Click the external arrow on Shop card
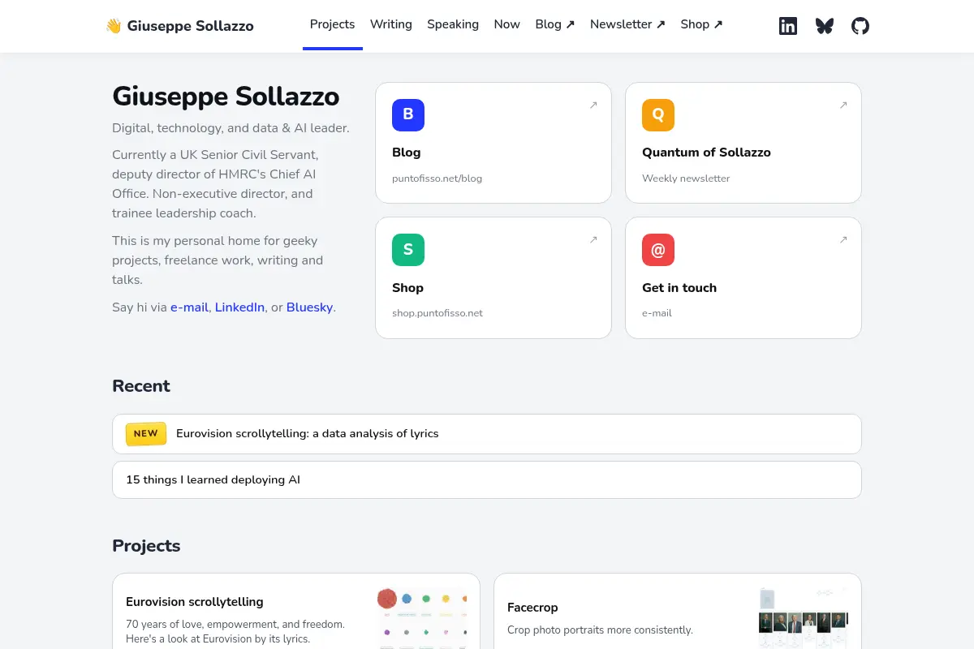This screenshot has height=649, width=974. coord(593,239)
